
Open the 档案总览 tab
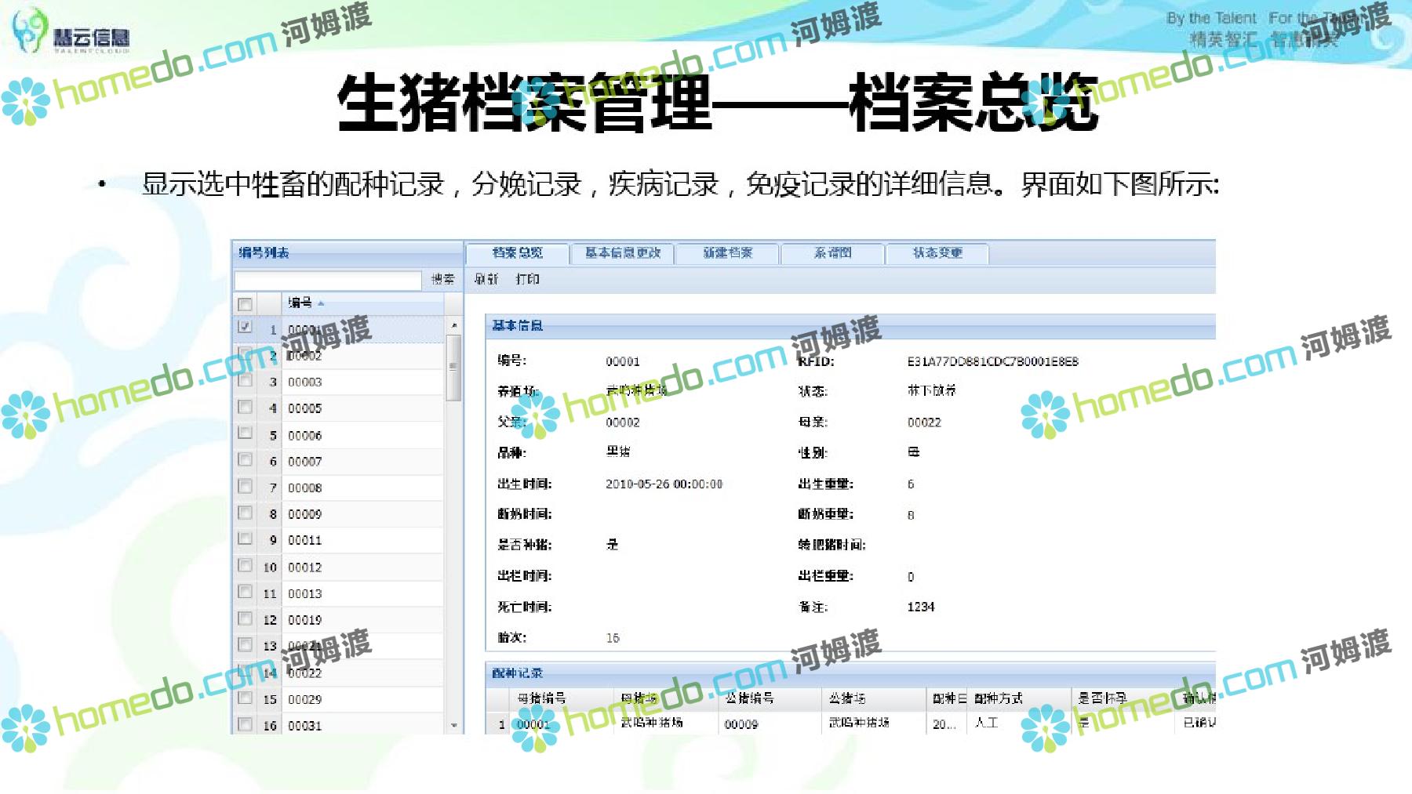[x=517, y=253]
